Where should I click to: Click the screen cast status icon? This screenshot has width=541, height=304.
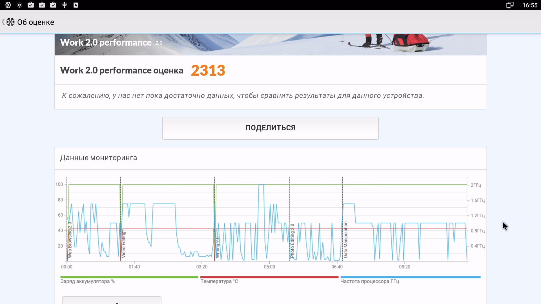(510, 5)
